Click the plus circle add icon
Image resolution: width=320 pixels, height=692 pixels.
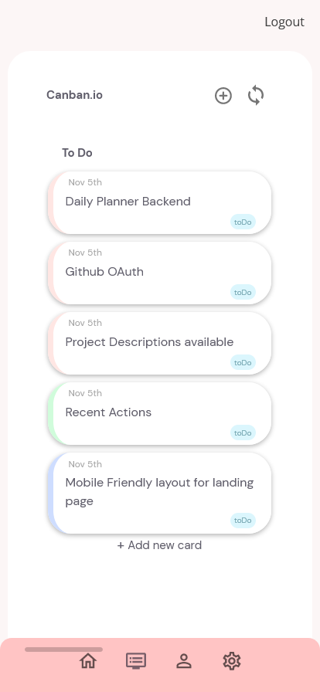223,96
